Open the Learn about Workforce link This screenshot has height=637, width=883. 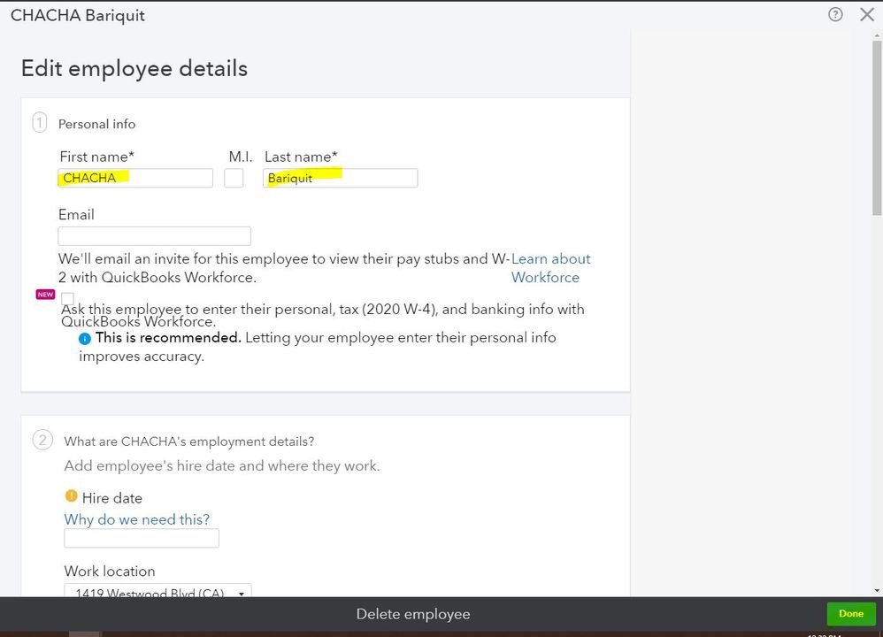pos(550,268)
